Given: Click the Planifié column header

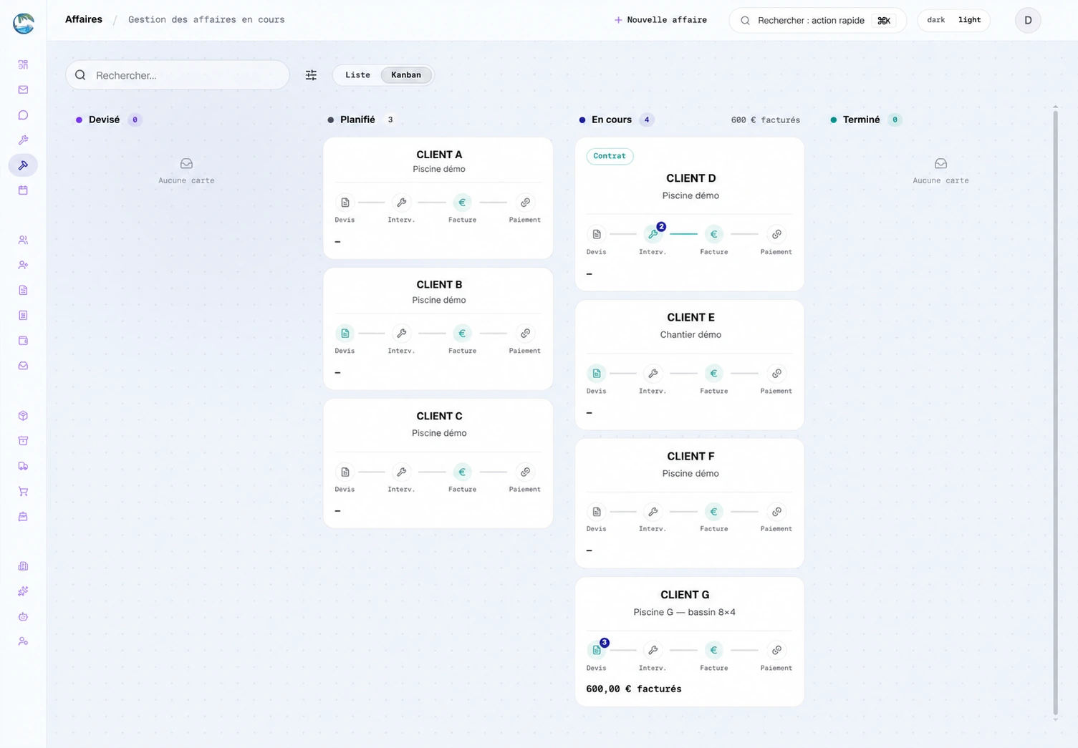Looking at the screenshot, I should [x=357, y=120].
